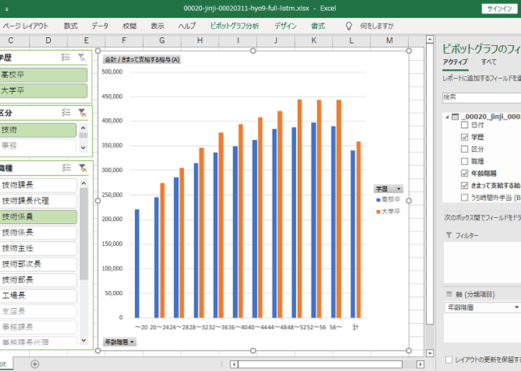Check the うち時間外手当 field checkbox
Screen dimensions: 521x372
(465, 198)
